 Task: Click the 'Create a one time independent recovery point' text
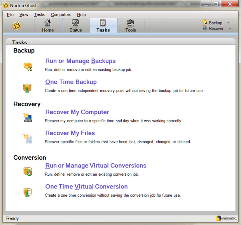click(x=124, y=91)
